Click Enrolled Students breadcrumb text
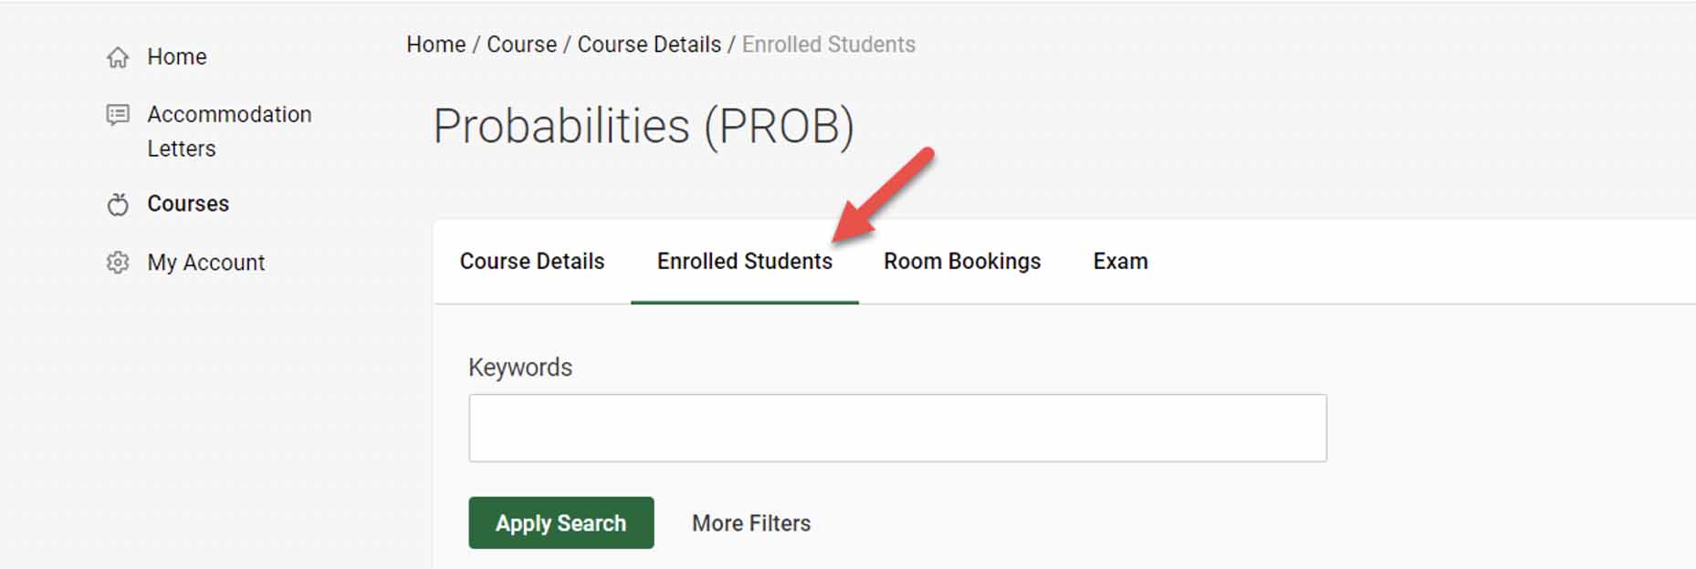This screenshot has height=569, width=1696. 829,45
